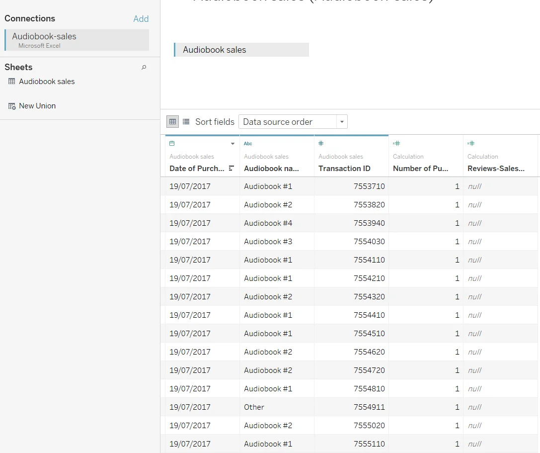Switch to the data grid preview view

click(x=172, y=121)
